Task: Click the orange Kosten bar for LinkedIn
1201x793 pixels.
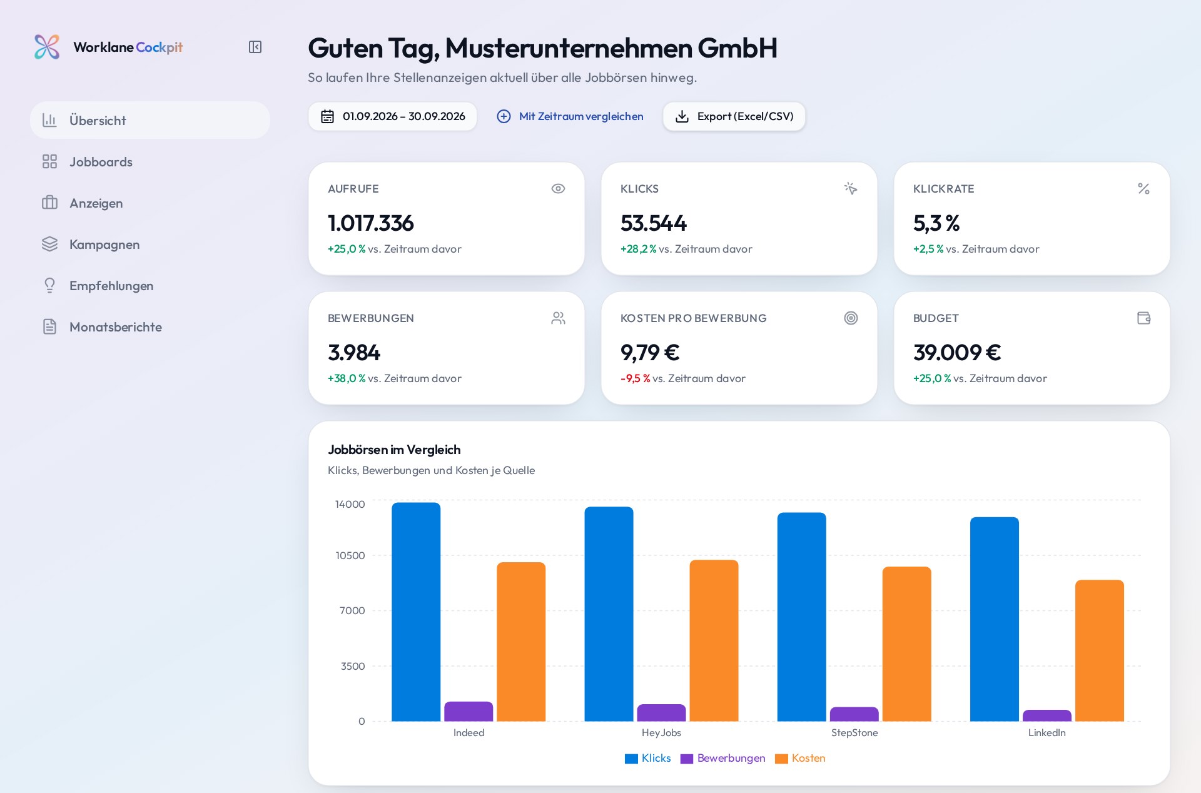Action: pos(1100,650)
